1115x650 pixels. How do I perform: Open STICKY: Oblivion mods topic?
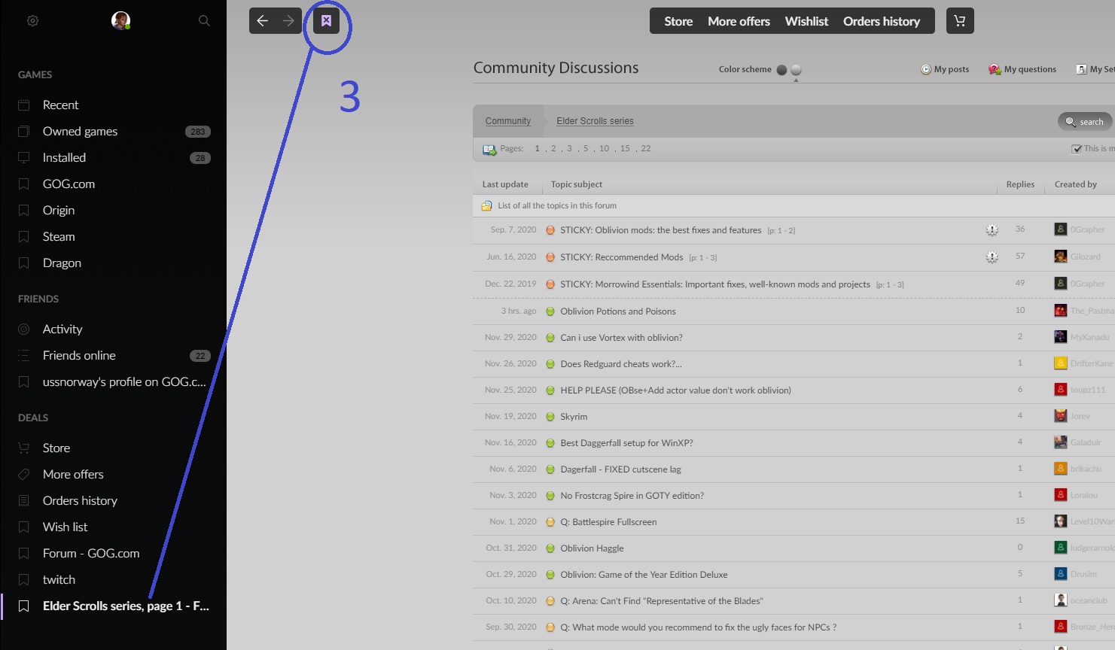[660, 230]
